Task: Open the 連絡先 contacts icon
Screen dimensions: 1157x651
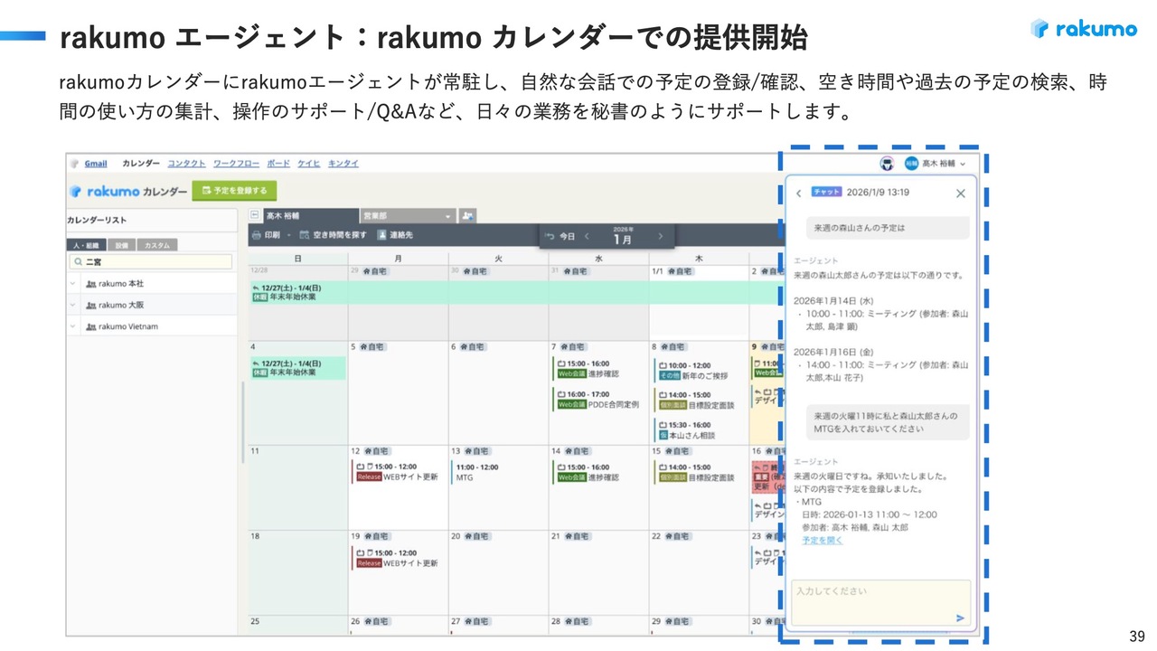Action: pyautogui.click(x=383, y=235)
